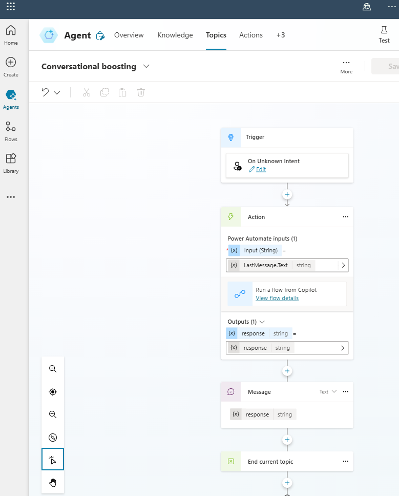Viewport: 399px width, 496px height.
Task: Open Library in the left sidebar
Action: 11,163
